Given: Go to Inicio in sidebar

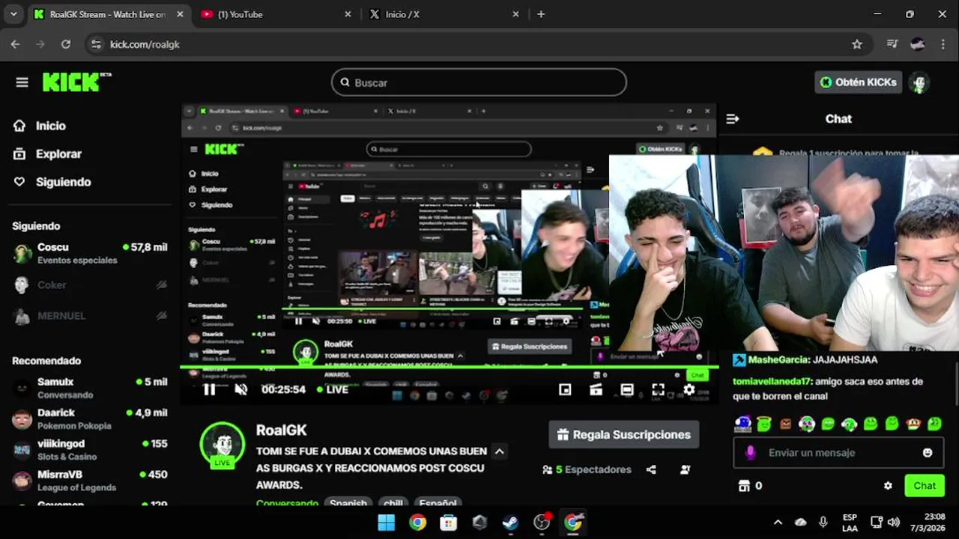Looking at the screenshot, I should tap(39, 126).
